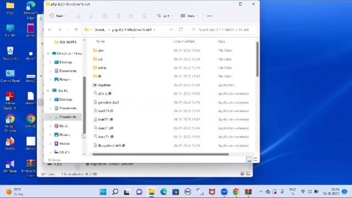
Task: Collapse the This PC tree node
Action: tap(48, 90)
